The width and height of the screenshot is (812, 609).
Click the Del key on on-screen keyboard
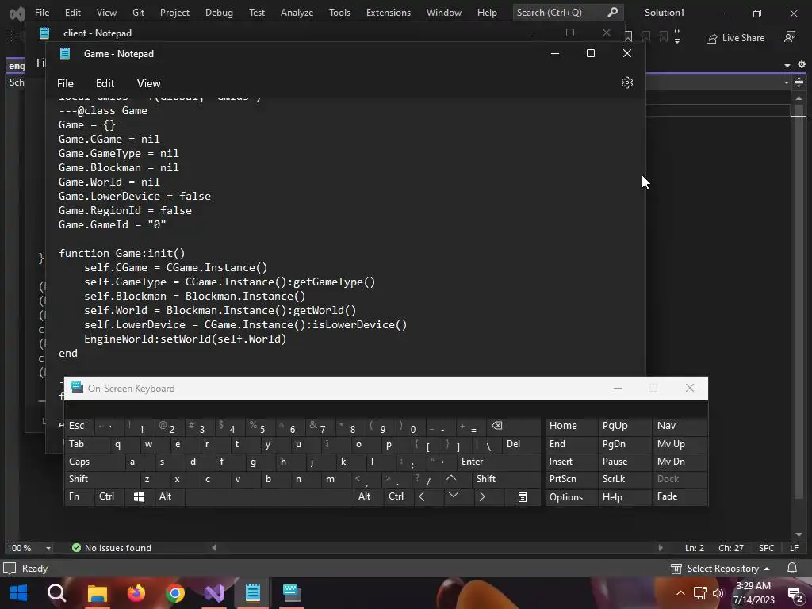[x=521, y=444]
